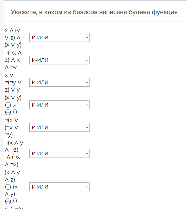Expand the dropdown for ¬(x ∧ y ∧ ¬z) ∧ (¬x ∧ ¬z)
Viewport: 187px width, 212px height.
pyautogui.click(x=59, y=153)
